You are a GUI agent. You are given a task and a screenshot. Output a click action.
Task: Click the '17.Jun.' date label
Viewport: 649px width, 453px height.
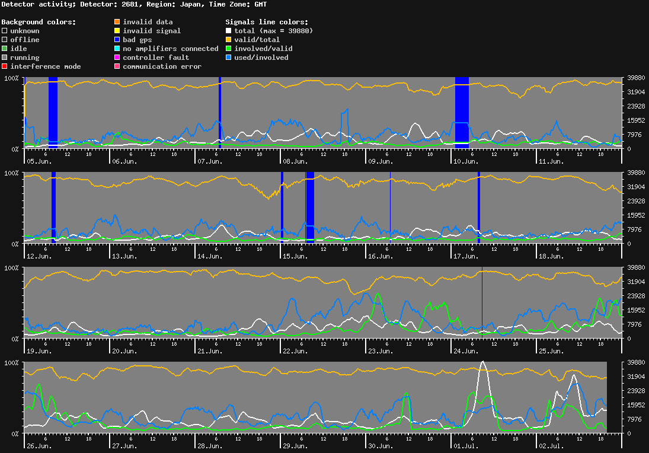point(466,256)
